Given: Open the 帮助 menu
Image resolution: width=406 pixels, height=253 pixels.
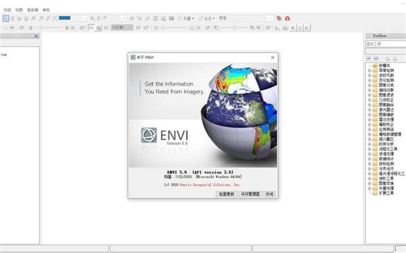Looking at the screenshot, I should 46,10.
